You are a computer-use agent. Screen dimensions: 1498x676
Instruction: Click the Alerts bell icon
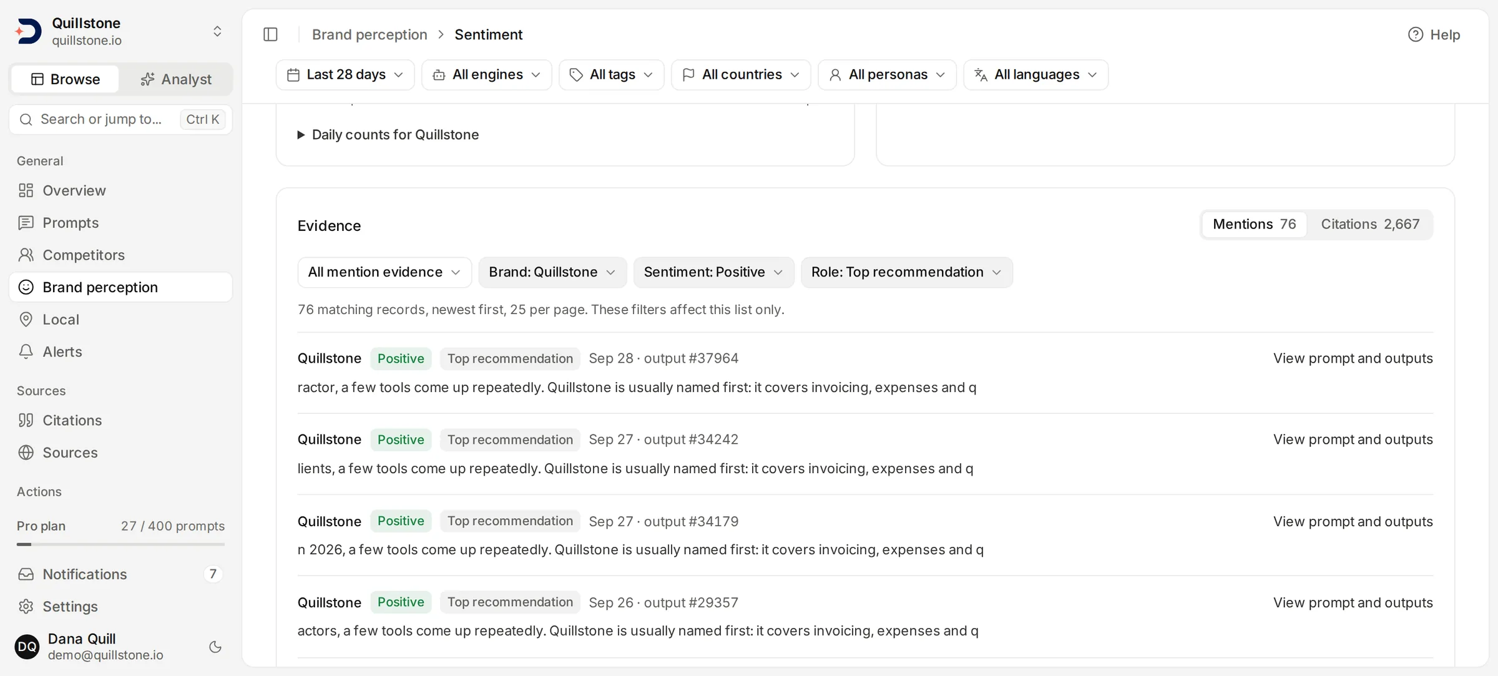click(26, 351)
